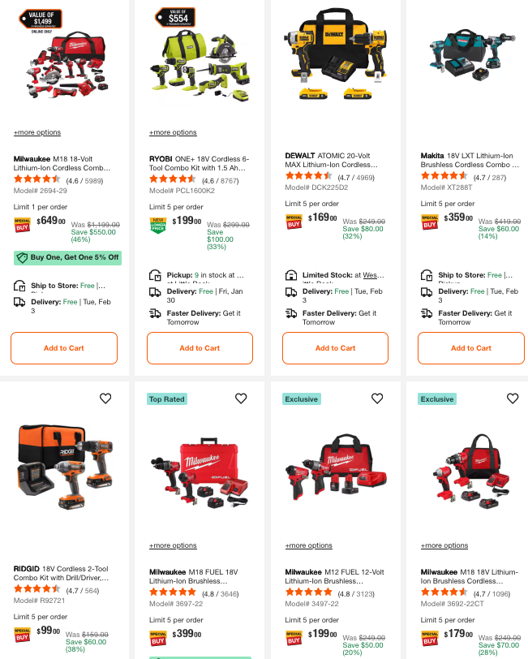This screenshot has height=659, width=528.
Task: Favorite the RIDGID 2-Tool combo kit heart
Action: pos(105,398)
